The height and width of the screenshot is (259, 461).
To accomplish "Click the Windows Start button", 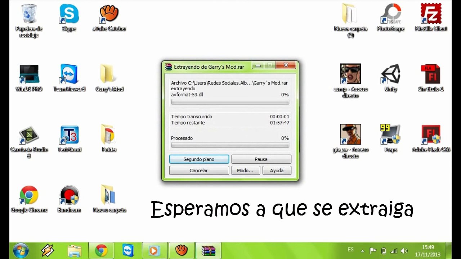I will pyautogui.click(x=21, y=250).
